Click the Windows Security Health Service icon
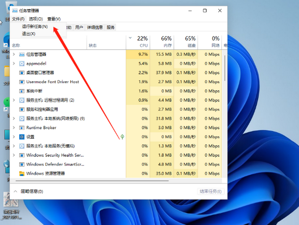This screenshot has height=225, width=299. click(22, 155)
